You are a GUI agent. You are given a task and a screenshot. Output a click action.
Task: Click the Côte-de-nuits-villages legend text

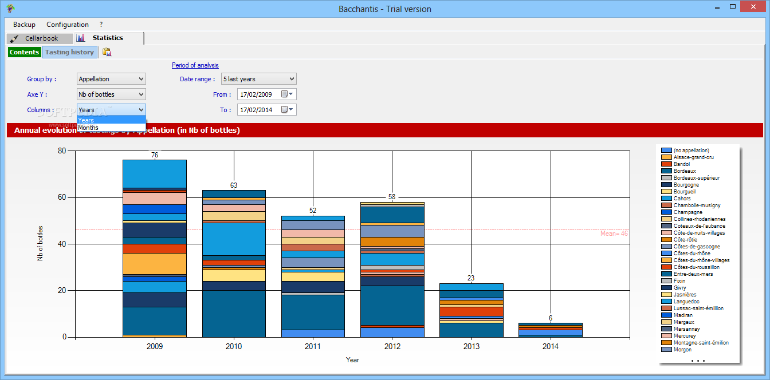click(x=699, y=233)
